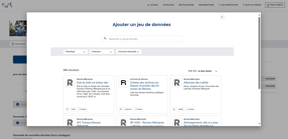Open BP 2020 - Rennes Métropole dataset

[x=147, y=123]
